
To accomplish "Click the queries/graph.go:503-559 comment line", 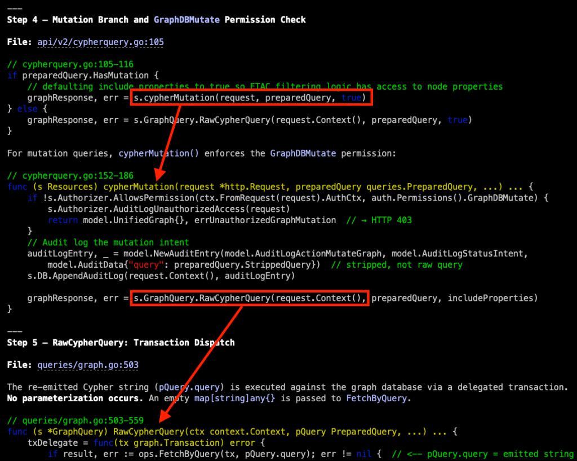I will pos(75,420).
